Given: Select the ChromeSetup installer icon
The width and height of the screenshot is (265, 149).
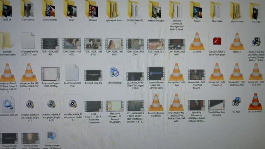Looking at the screenshot, I should tap(114, 72).
